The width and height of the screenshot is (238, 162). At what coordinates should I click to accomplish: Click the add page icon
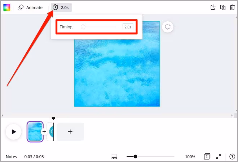213,7
